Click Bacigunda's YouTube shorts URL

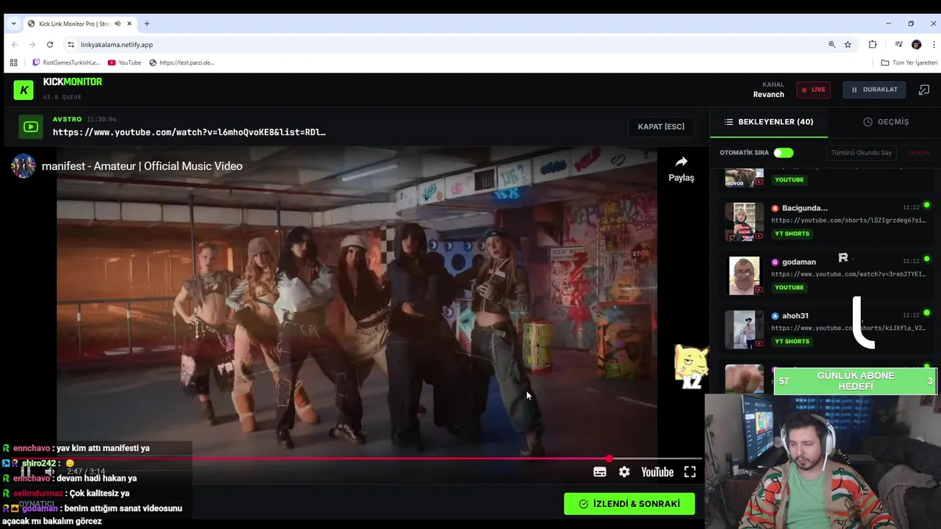click(x=848, y=220)
